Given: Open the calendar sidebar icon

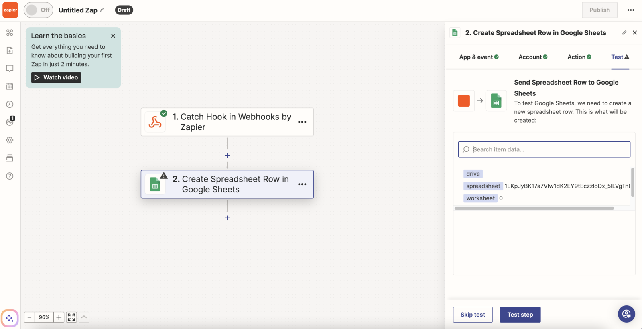Looking at the screenshot, I should click(10, 86).
